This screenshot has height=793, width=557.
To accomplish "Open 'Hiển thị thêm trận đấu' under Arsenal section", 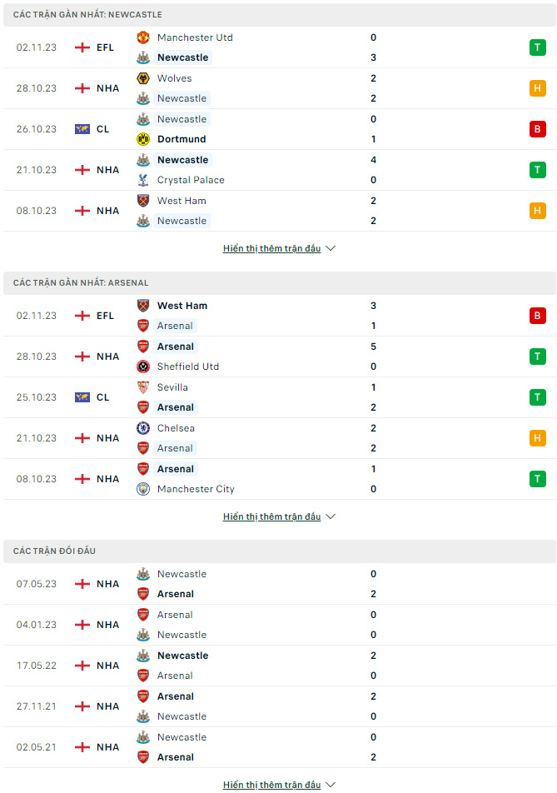I will pos(272,516).
